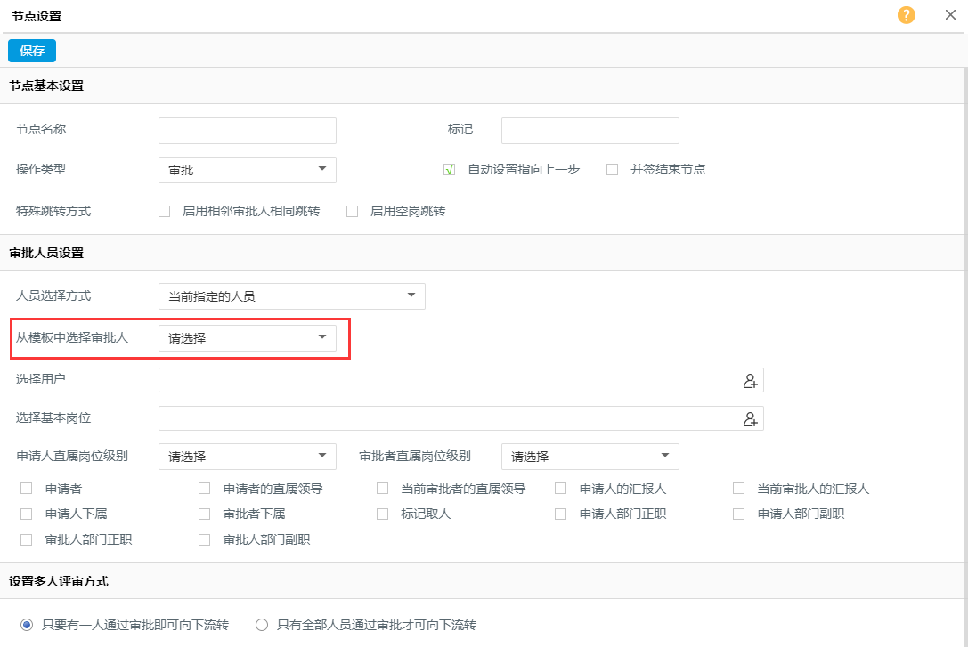Toggle 自动设置指向上一步 checkbox
The width and height of the screenshot is (968, 647).
click(450, 170)
